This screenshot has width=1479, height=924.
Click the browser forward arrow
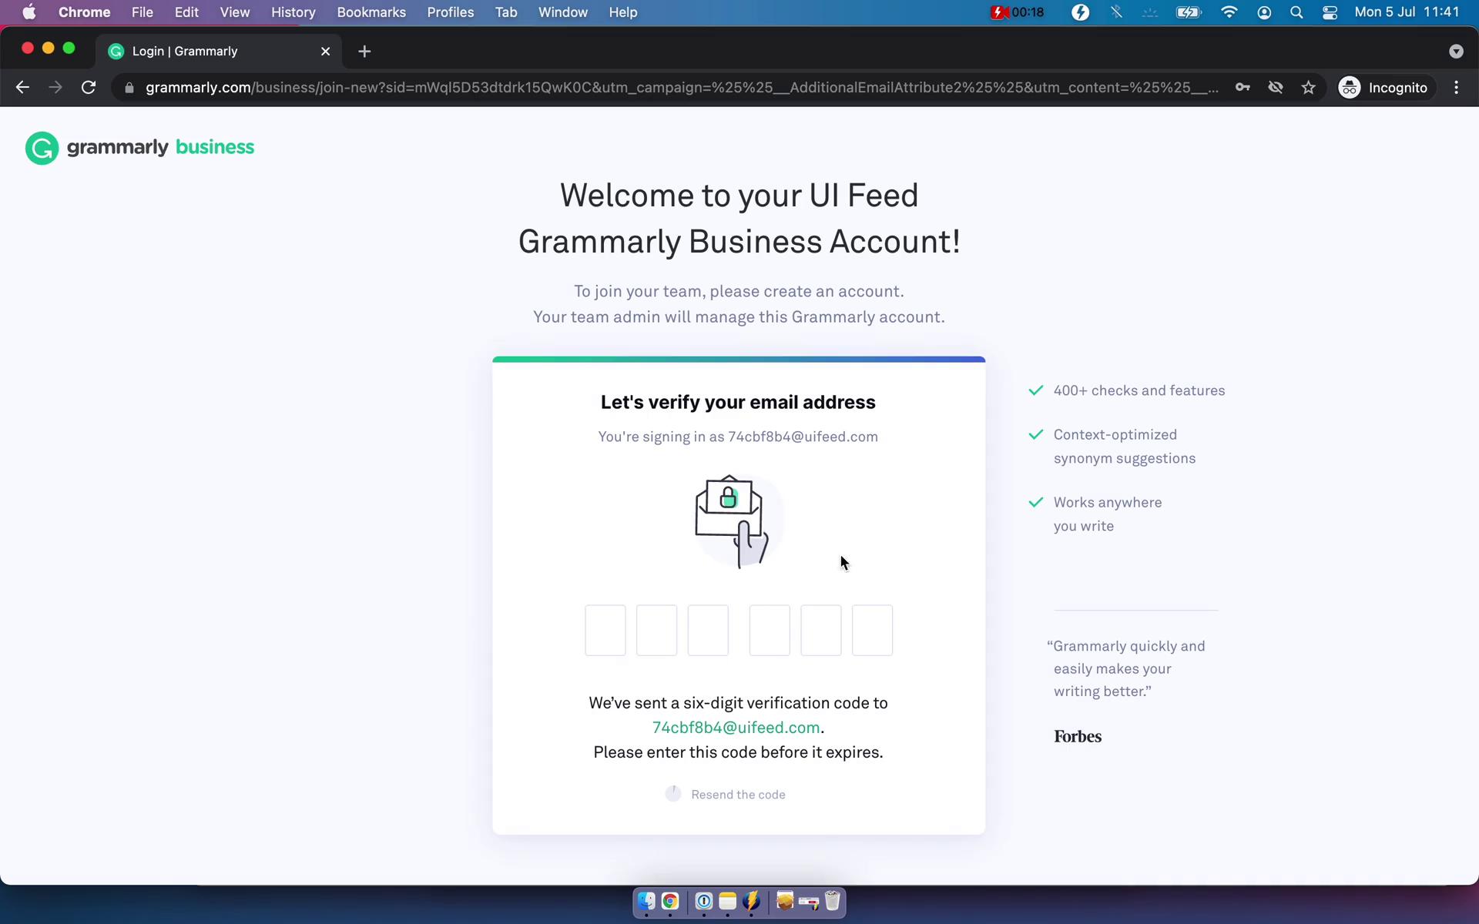click(55, 88)
